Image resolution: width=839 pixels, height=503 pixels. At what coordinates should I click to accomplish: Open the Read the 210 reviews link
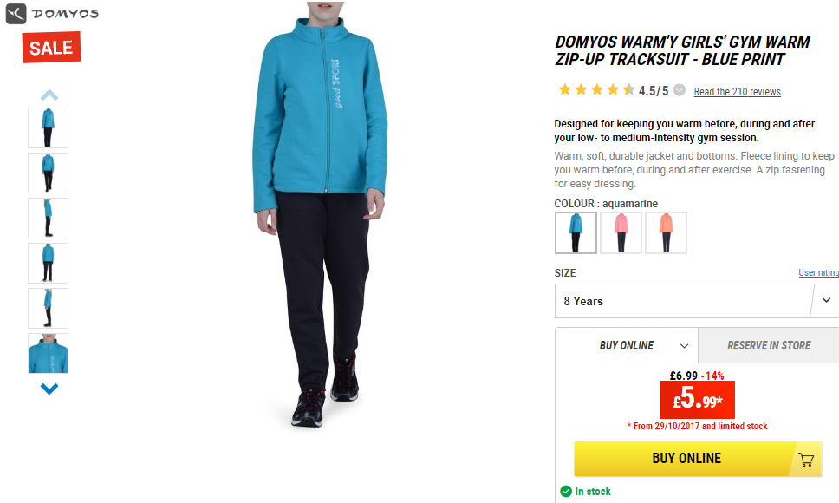[738, 92]
